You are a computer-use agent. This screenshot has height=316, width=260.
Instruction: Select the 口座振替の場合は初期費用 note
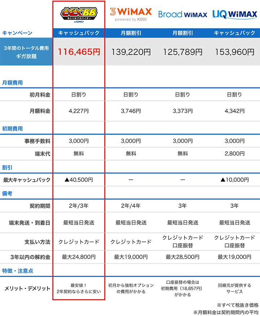[x=182, y=289]
